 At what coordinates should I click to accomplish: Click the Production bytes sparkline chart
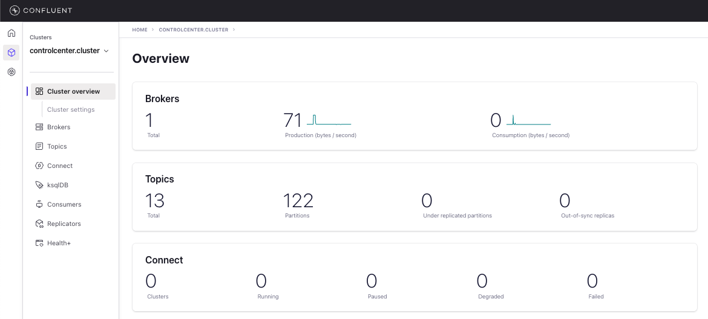pyautogui.click(x=329, y=119)
